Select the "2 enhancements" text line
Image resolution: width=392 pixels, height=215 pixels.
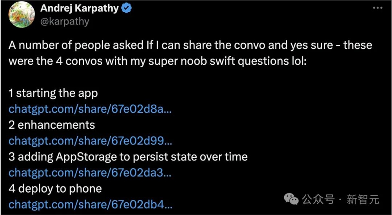(52, 125)
